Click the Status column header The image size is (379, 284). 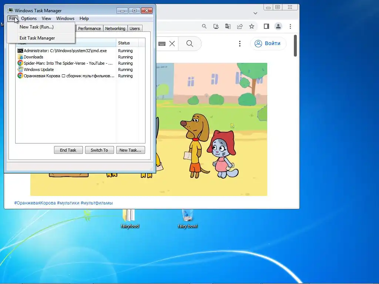coord(127,43)
